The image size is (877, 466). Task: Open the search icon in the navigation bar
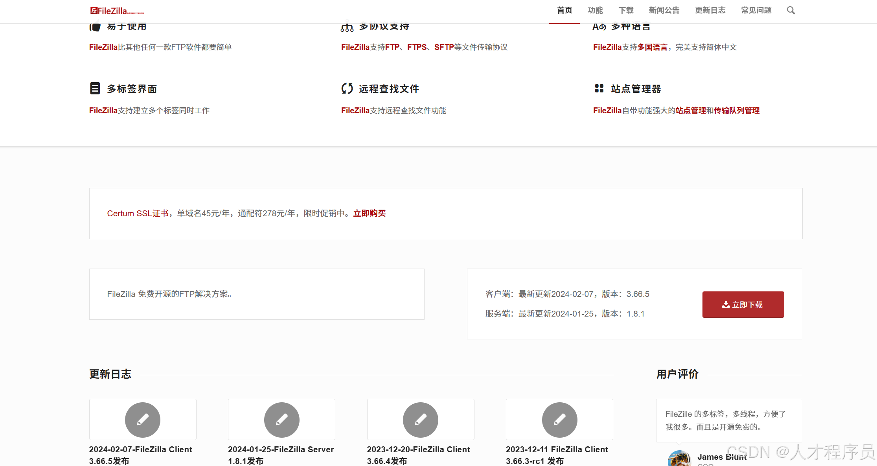pos(791,11)
